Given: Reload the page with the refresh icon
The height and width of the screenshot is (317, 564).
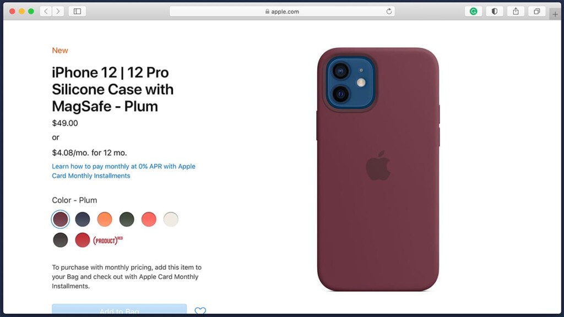Looking at the screenshot, I should click(389, 12).
